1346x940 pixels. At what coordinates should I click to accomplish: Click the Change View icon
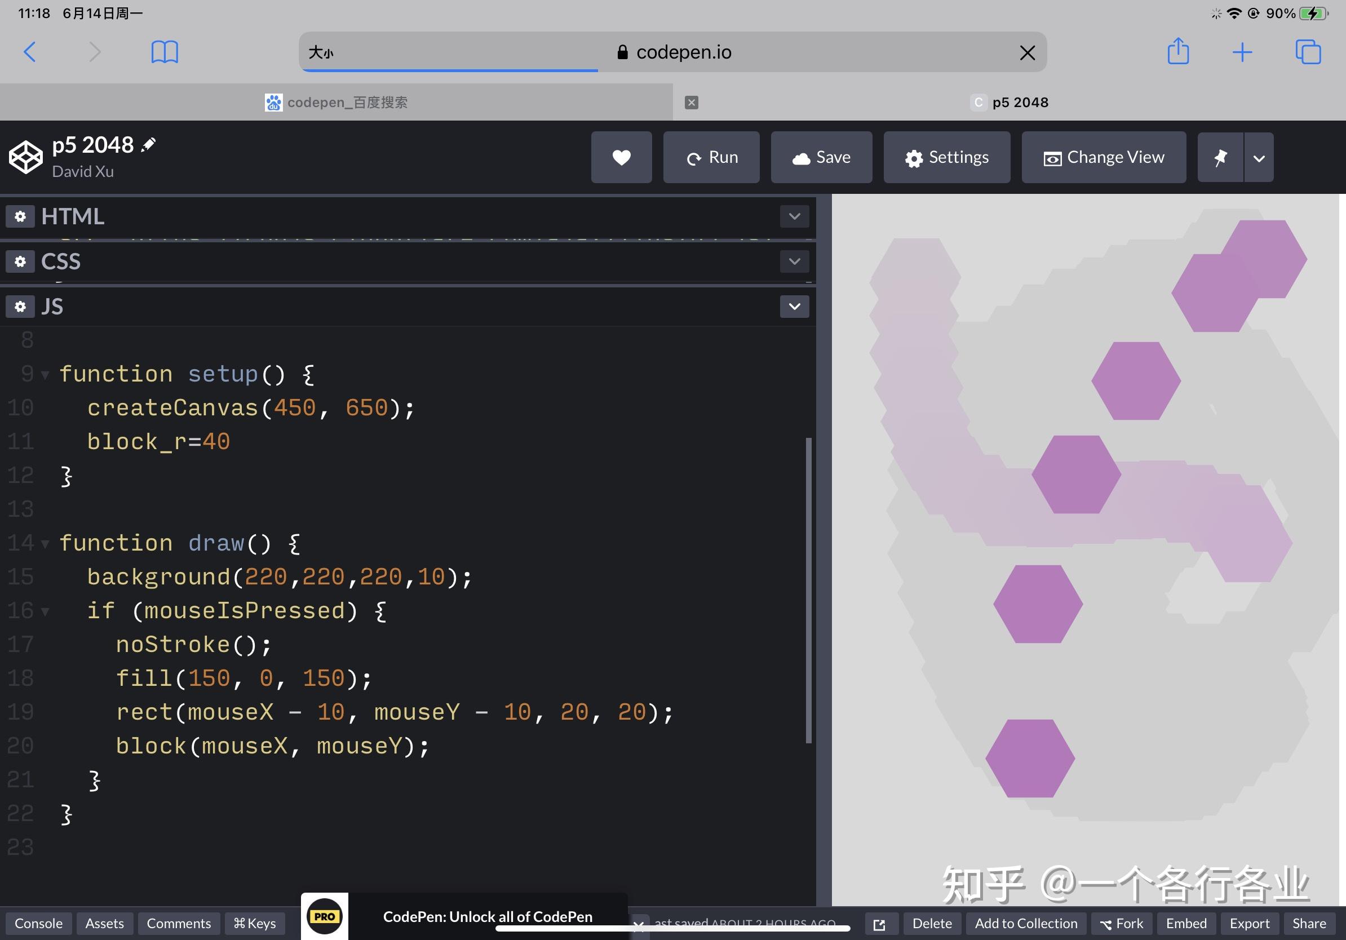[1052, 157]
